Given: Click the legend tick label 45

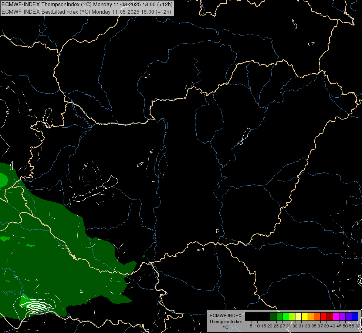Looking at the screenshot, I should click(x=339, y=326).
